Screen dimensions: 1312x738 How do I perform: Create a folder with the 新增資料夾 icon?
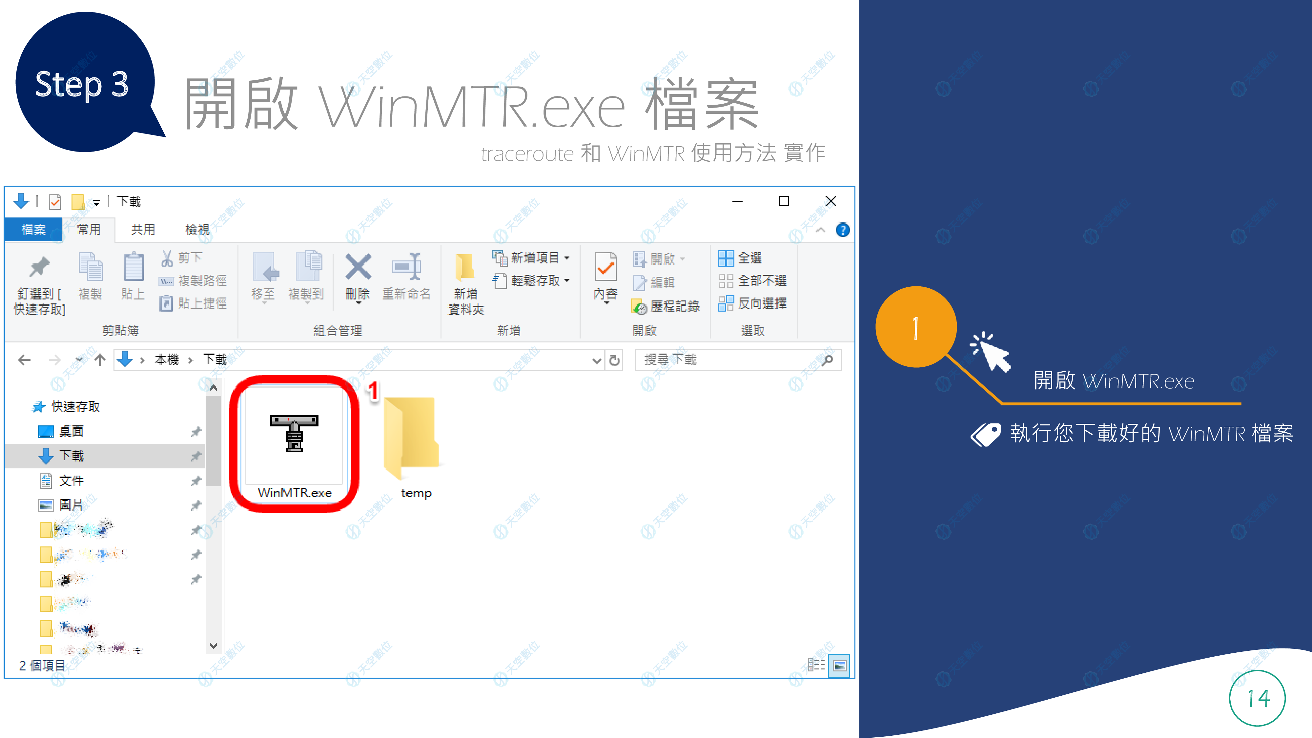point(465,280)
